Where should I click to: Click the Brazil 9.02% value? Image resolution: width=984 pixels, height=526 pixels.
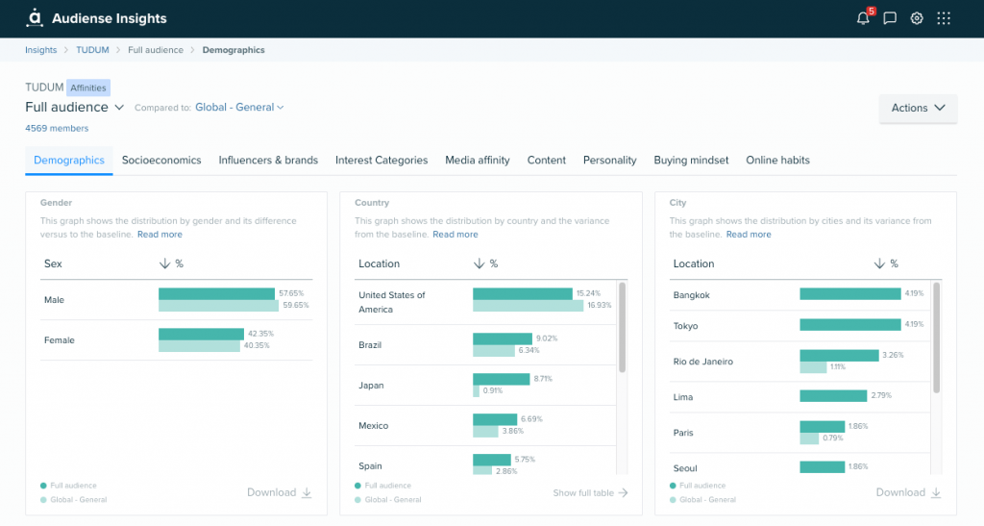[x=547, y=338]
